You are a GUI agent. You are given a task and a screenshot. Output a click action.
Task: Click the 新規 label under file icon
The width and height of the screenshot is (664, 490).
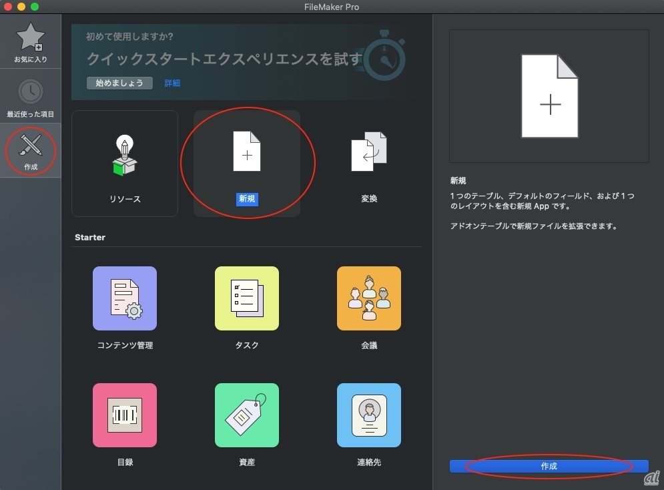click(x=248, y=199)
